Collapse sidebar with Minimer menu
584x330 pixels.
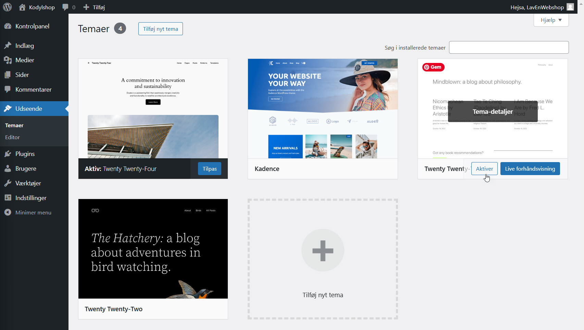pyautogui.click(x=33, y=212)
